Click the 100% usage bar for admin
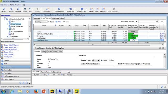This screenshot has width=168, height=94. [x=133, y=32]
